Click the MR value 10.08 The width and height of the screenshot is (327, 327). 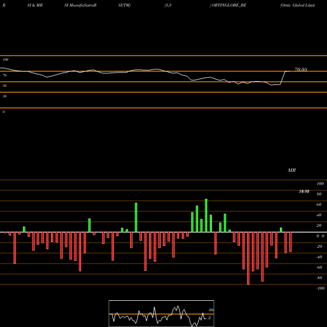click(304, 192)
